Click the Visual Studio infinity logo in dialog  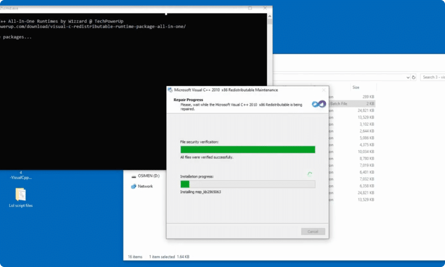(x=319, y=104)
